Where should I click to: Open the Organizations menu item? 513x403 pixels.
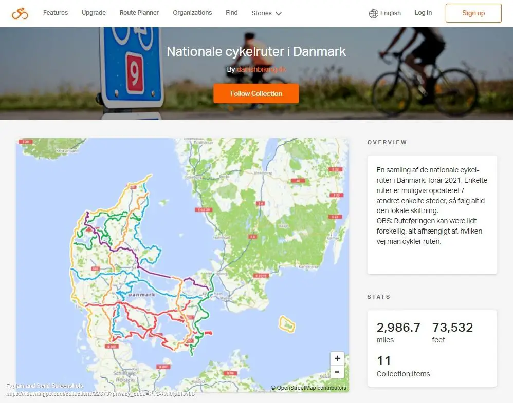tap(192, 13)
